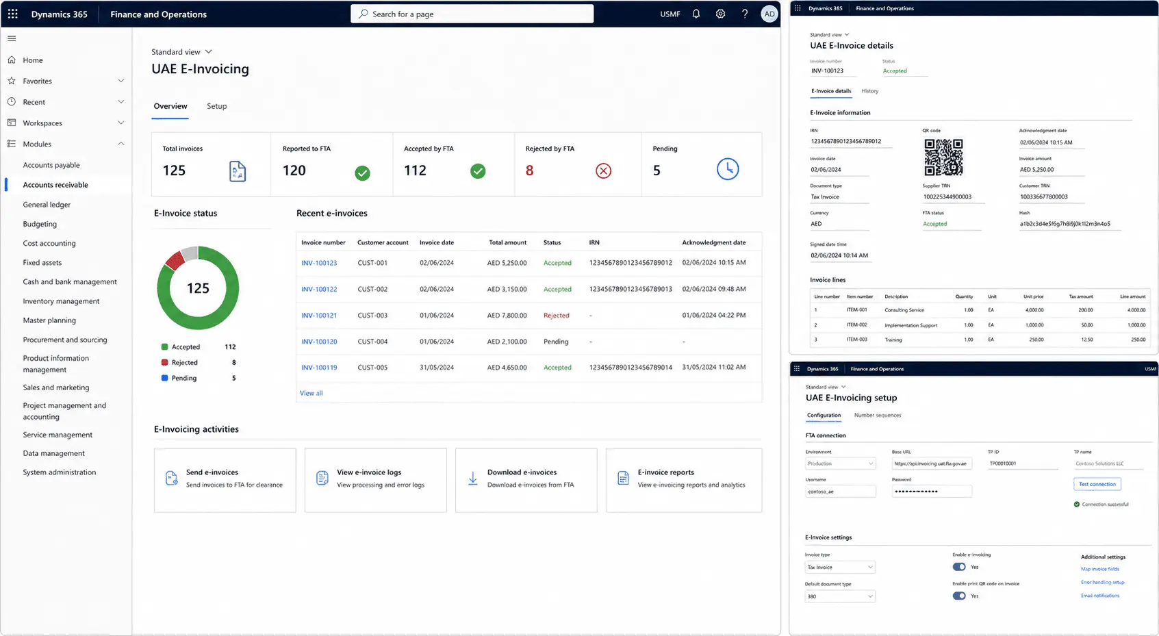Click the Total invoices document icon

[238, 171]
